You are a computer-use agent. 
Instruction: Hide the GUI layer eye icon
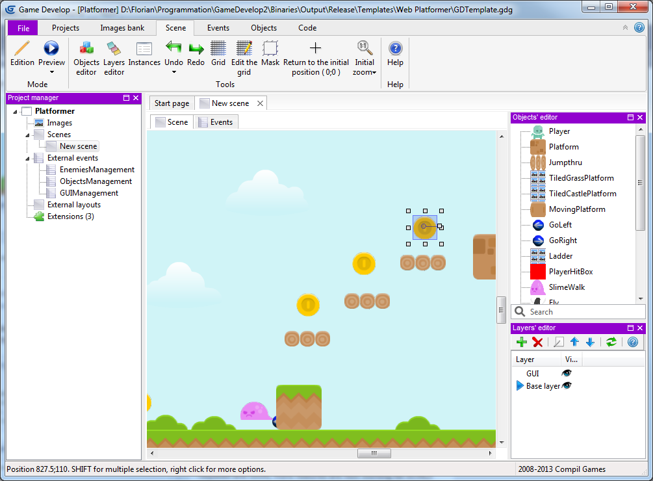point(567,374)
